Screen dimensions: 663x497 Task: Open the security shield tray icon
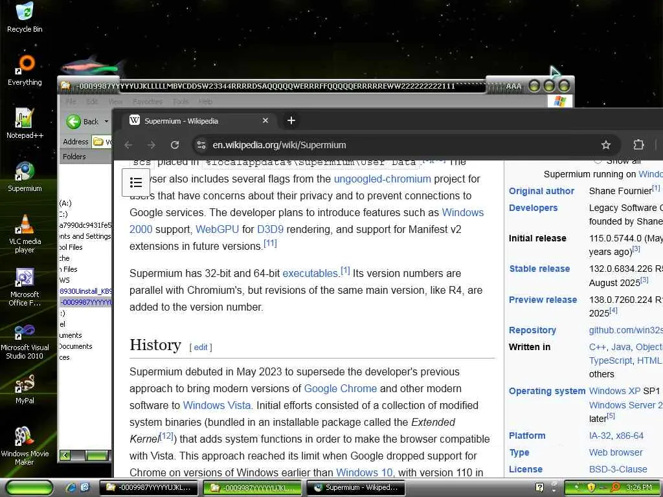(x=592, y=487)
